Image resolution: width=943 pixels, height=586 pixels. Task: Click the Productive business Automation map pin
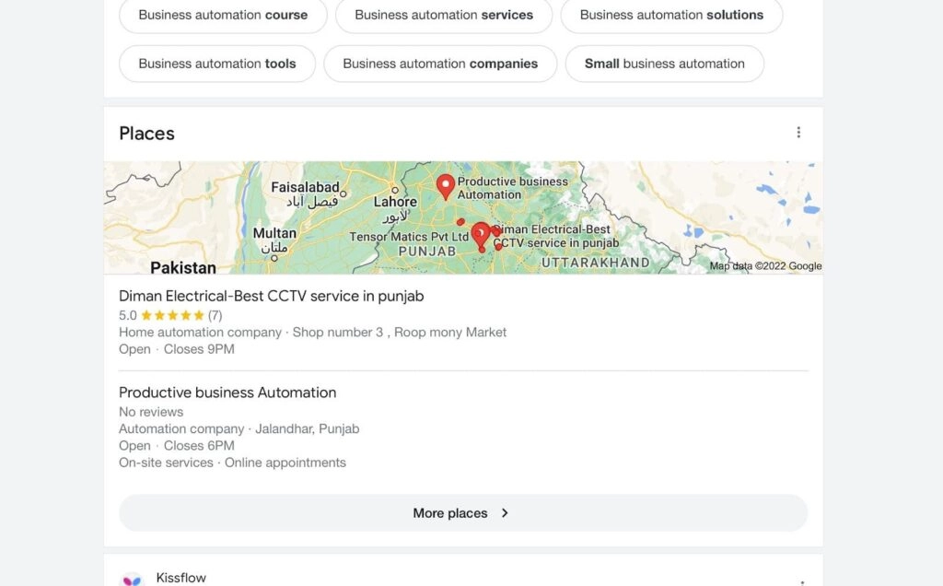[x=446, y=186]
